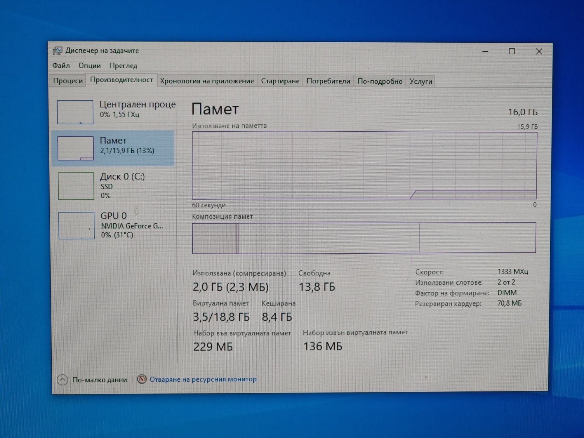Screen dimensions: 584x438
Task: Click the free segment of memory composition bar
Action: tap(477, 238)
